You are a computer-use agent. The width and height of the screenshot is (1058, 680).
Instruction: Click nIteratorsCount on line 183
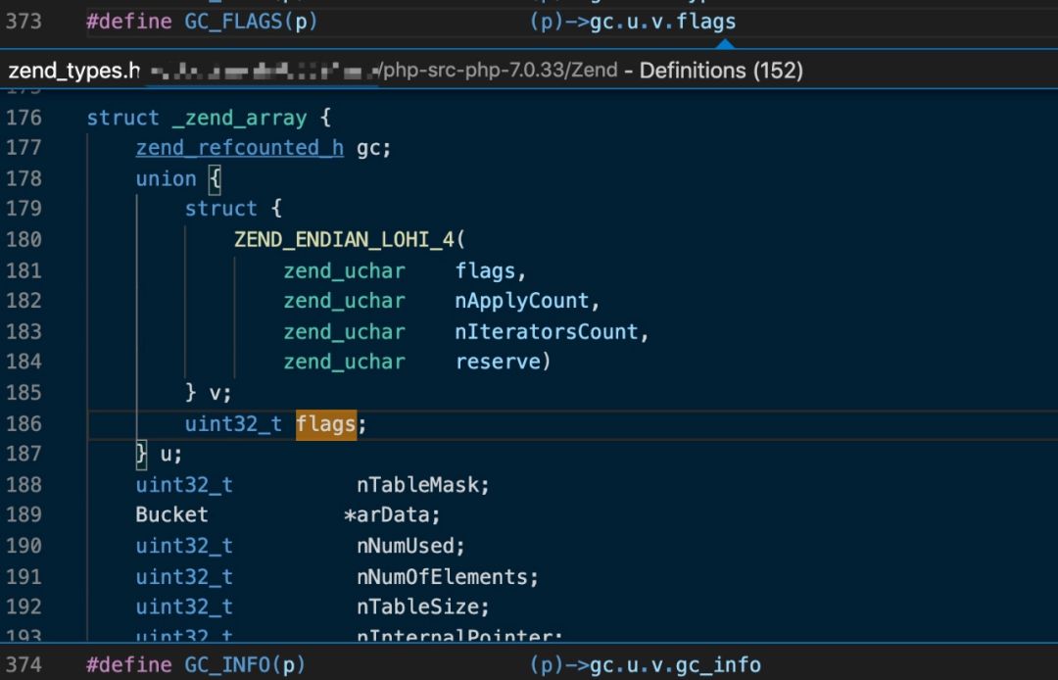click(547, 332)
